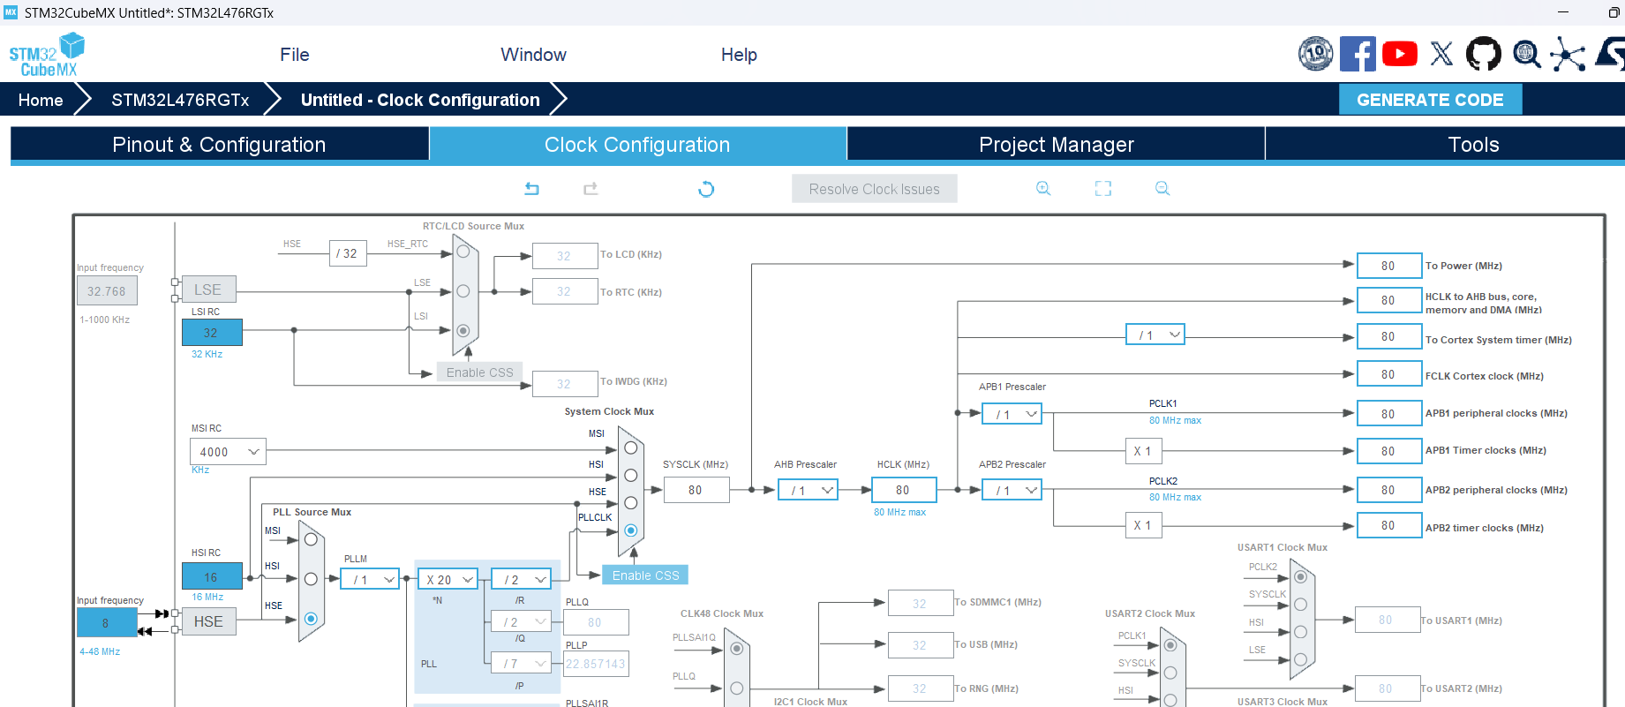
Task: Select PLLSAI1Q in the CLK48 Clock Mux
Action: [x=736, y=650]
